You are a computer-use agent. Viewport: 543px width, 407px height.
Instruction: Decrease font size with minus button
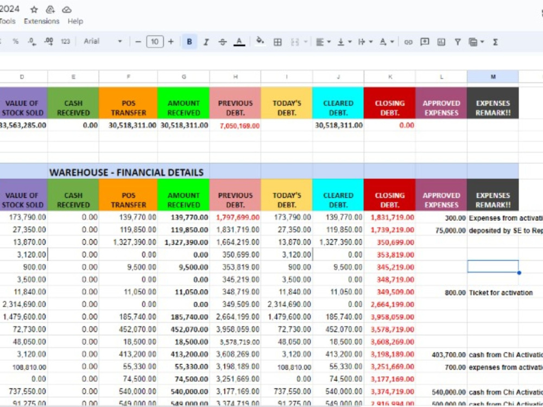[x=138, y=42]
